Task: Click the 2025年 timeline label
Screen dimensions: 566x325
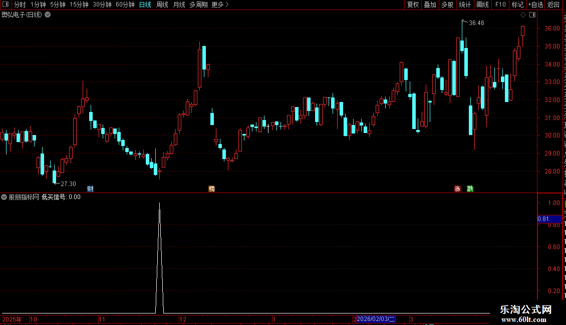Action: coord(12,319)
